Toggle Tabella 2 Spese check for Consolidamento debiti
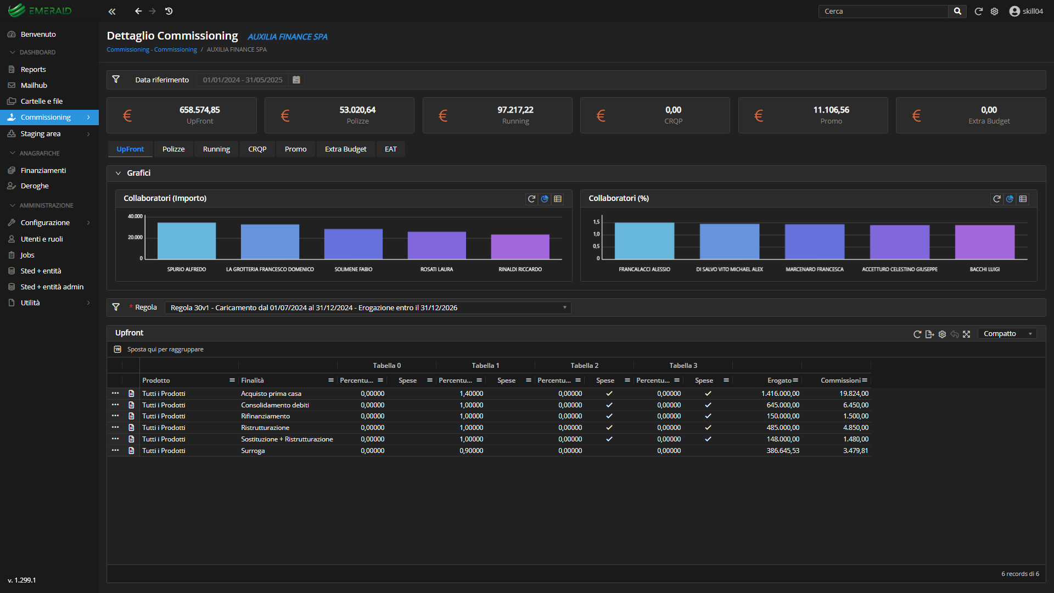 [x=609, y=405]
